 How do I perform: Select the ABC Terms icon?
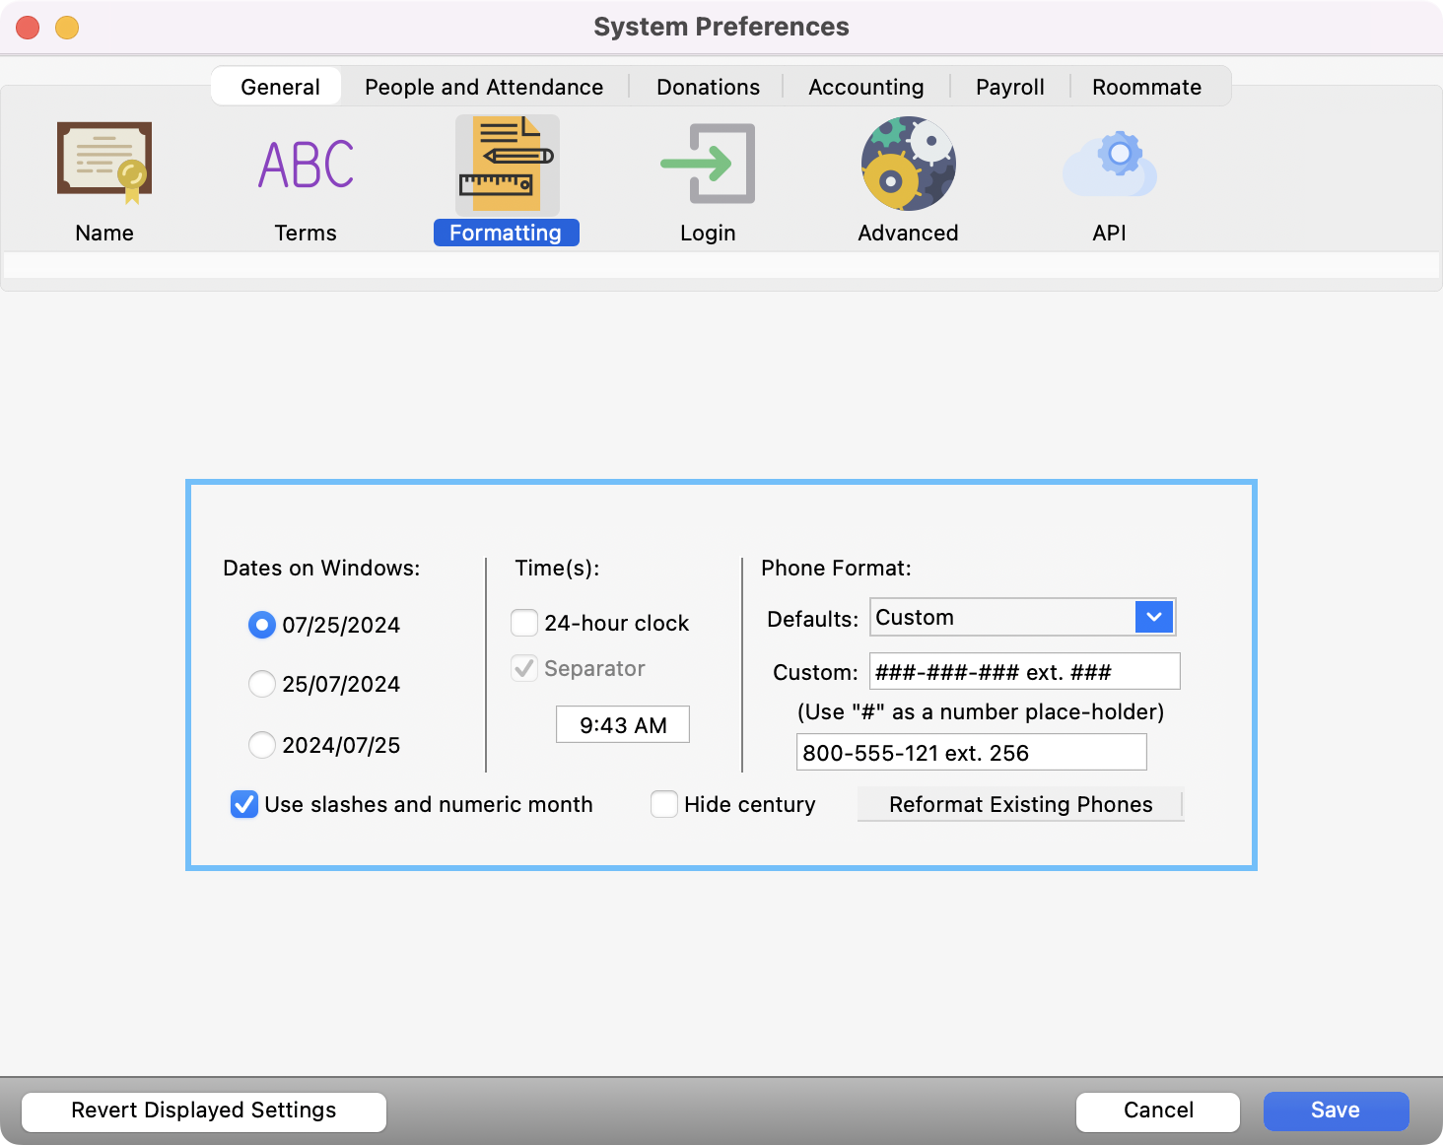[306, 164]
